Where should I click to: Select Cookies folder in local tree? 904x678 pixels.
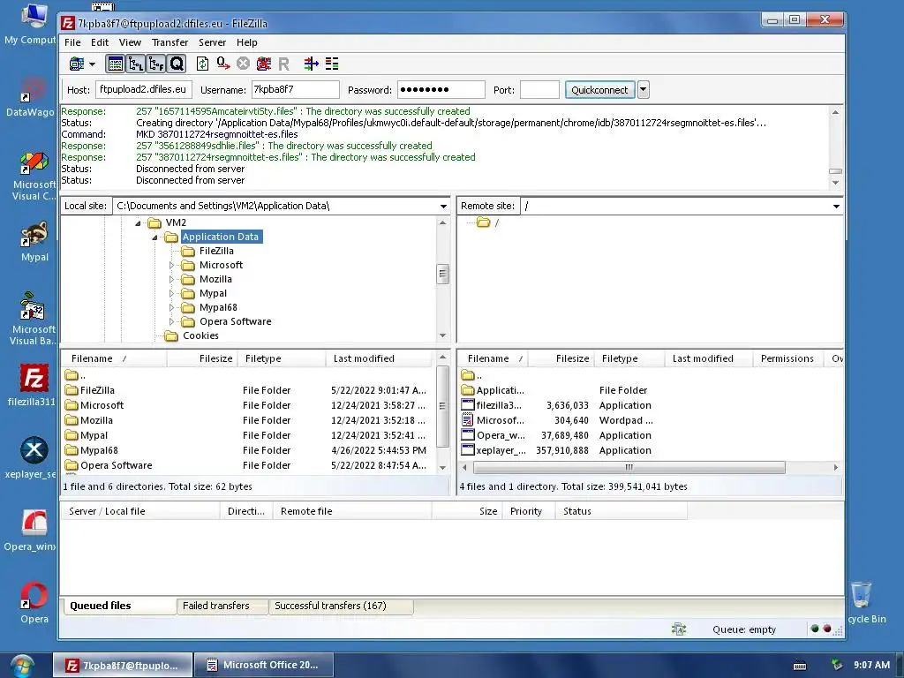point(200,336)
